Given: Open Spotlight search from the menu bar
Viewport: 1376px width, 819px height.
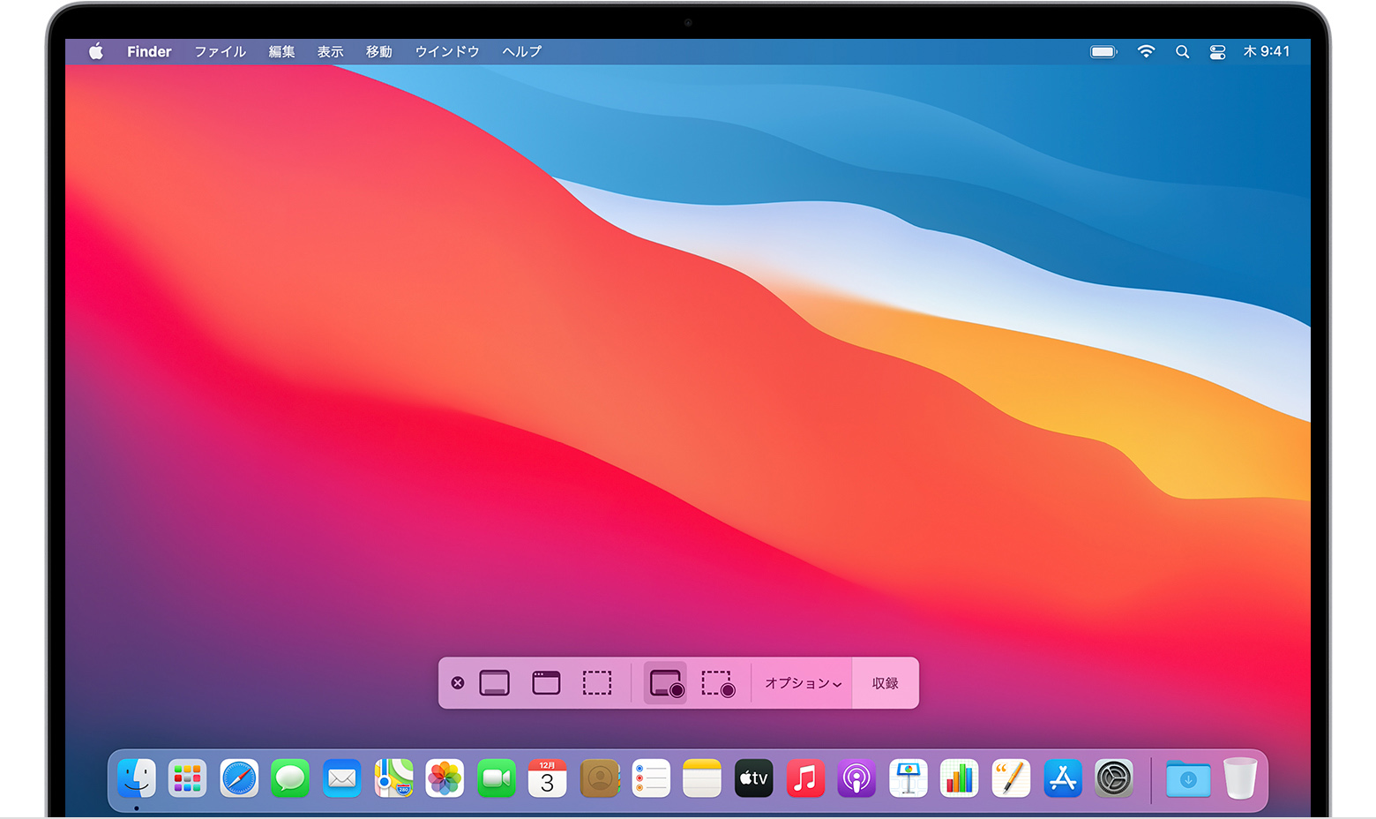Looking at the screenshot, I should (x=1182, y=51).
